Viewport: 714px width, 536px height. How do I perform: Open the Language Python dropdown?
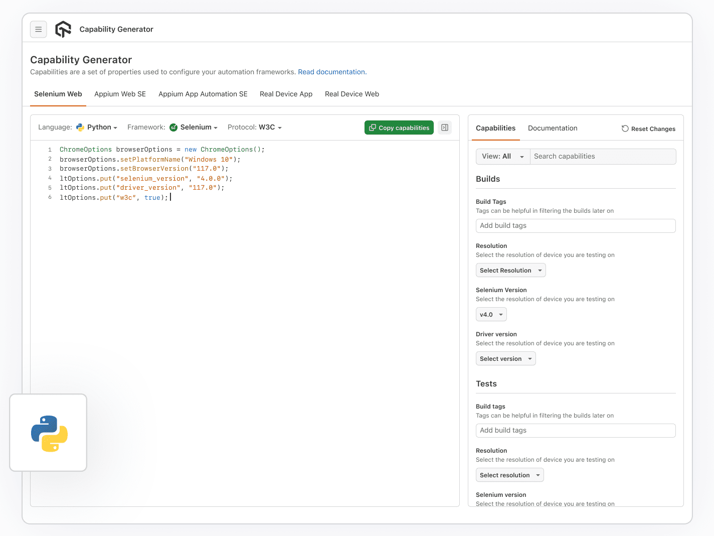[97, 127]
